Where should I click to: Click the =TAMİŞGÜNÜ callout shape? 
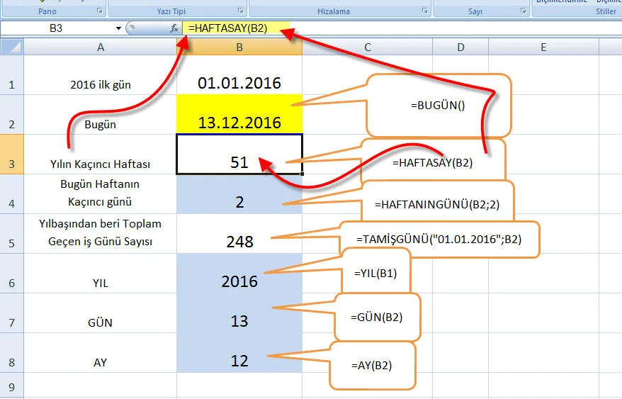click(x=439, y=240)
